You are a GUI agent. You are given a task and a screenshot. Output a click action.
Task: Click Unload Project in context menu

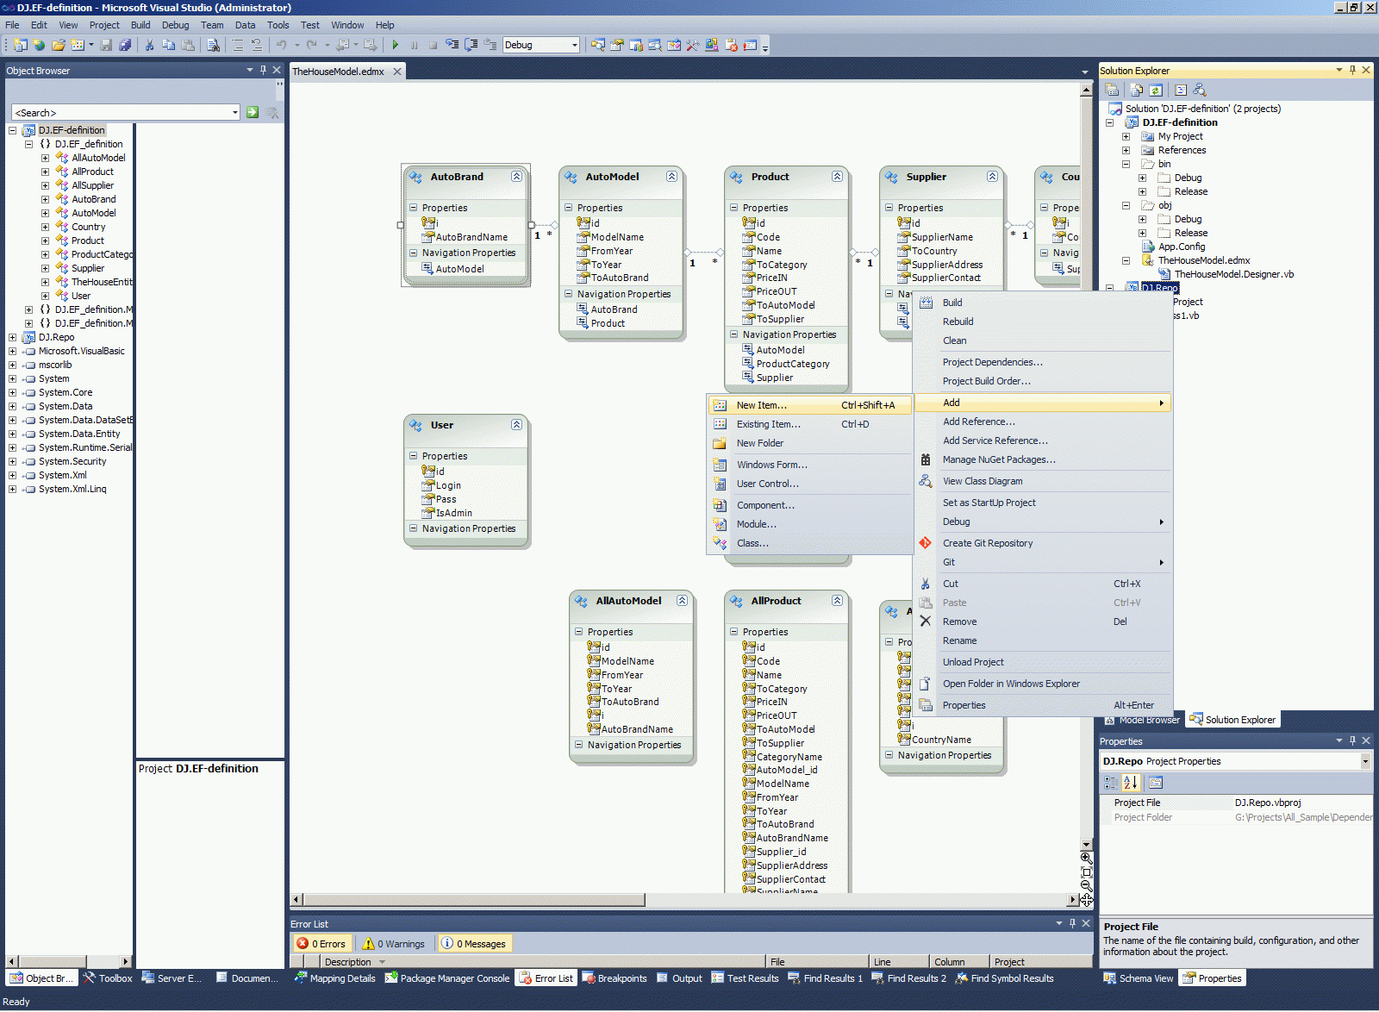coord(1043,662)
